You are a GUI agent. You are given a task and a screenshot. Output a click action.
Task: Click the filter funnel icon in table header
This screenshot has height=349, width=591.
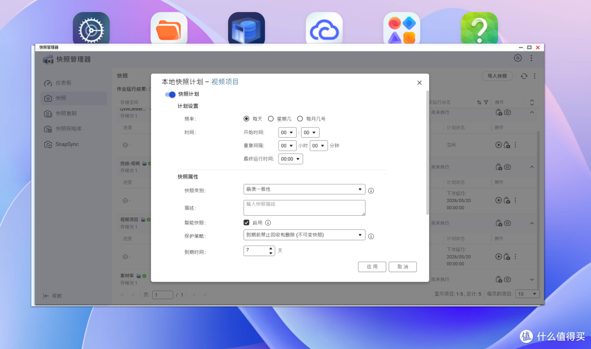[486, 102]
